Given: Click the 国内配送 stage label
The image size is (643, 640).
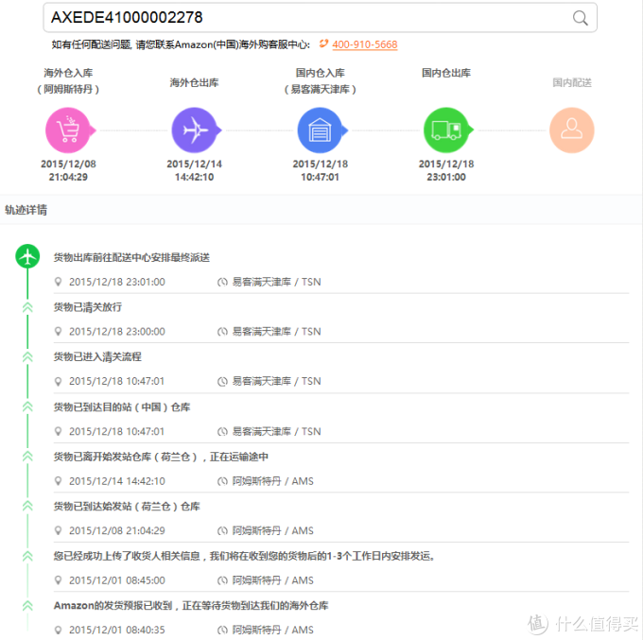Looking at the screenshot, I should (572, 83).
